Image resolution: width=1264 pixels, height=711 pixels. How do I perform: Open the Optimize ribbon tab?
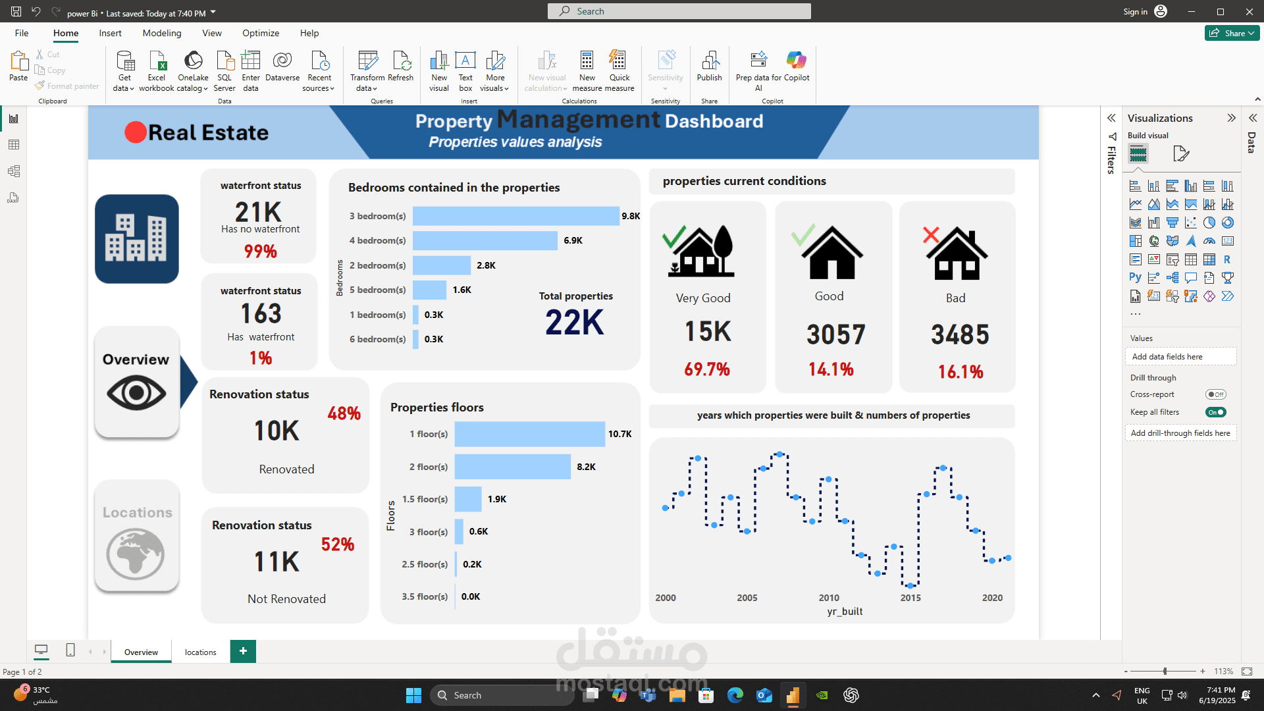pyautogui.click(x=261, y=33)
